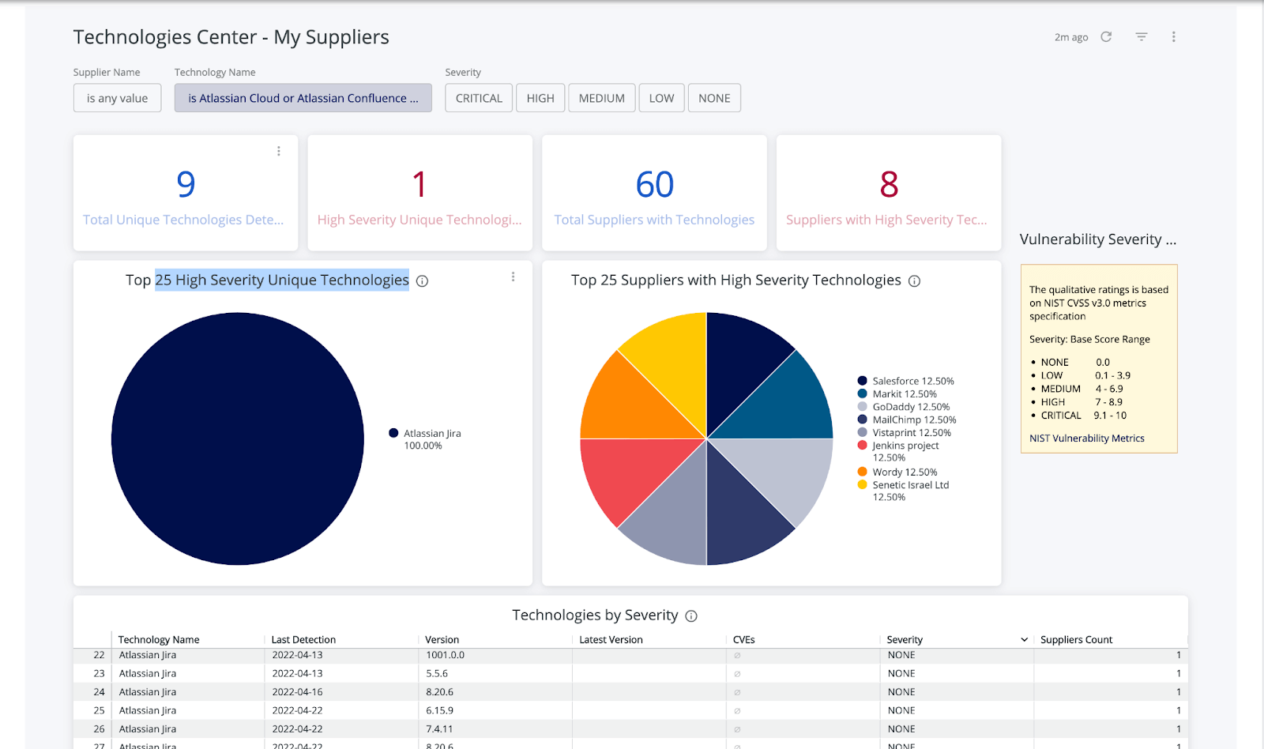Toggle the MEDIUM severity filter
Screen dimensions: 1264x749
[601, 98]
